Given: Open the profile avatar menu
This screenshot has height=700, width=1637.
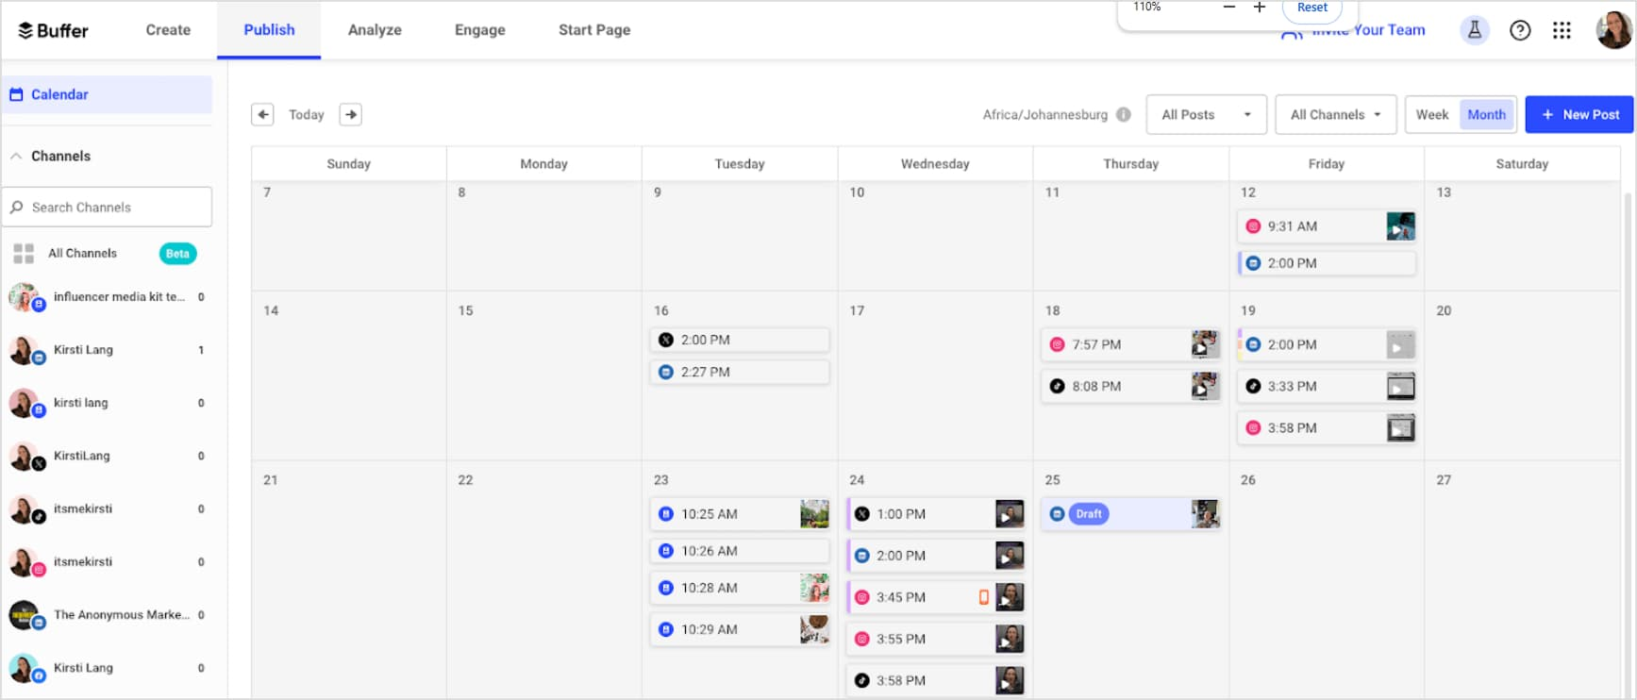Looking at the screenshot, I should click(1613, 30).
